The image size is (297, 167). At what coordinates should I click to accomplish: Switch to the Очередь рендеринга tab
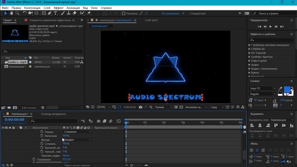pyautogui.click(x=53, y=114)
